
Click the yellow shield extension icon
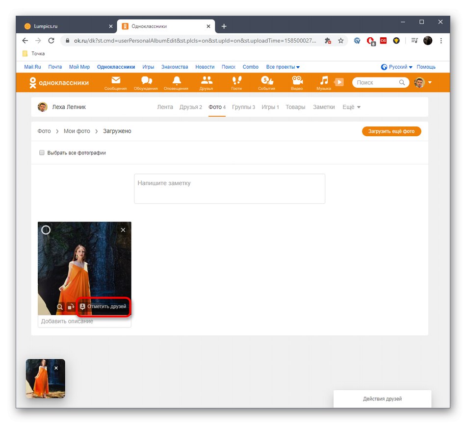tap(396, 41)
